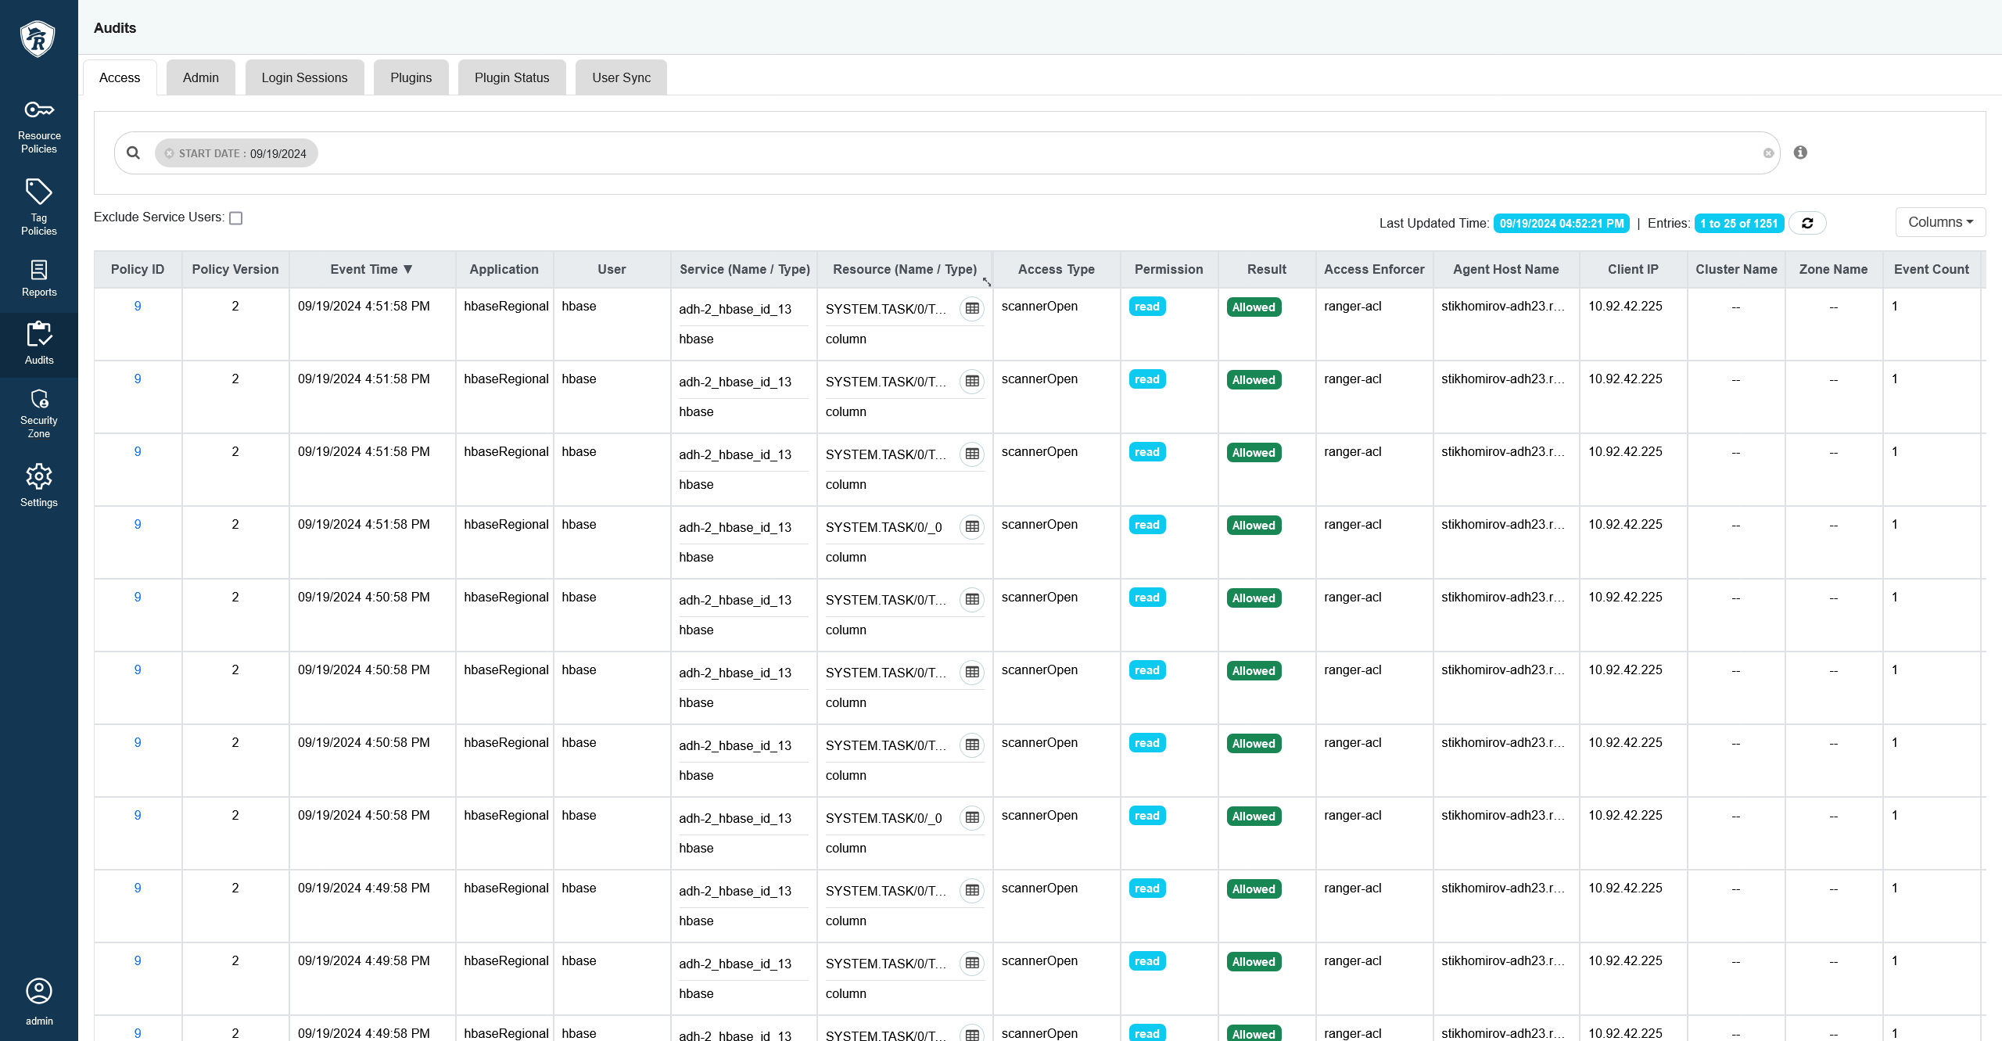Open the Access tab in Audits
This screenshot has width=2002, height=1041.
click(x=119, y=77)
